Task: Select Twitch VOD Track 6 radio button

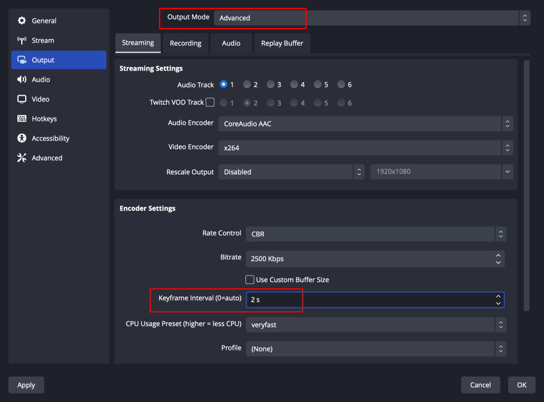Action: pos(341,102)
